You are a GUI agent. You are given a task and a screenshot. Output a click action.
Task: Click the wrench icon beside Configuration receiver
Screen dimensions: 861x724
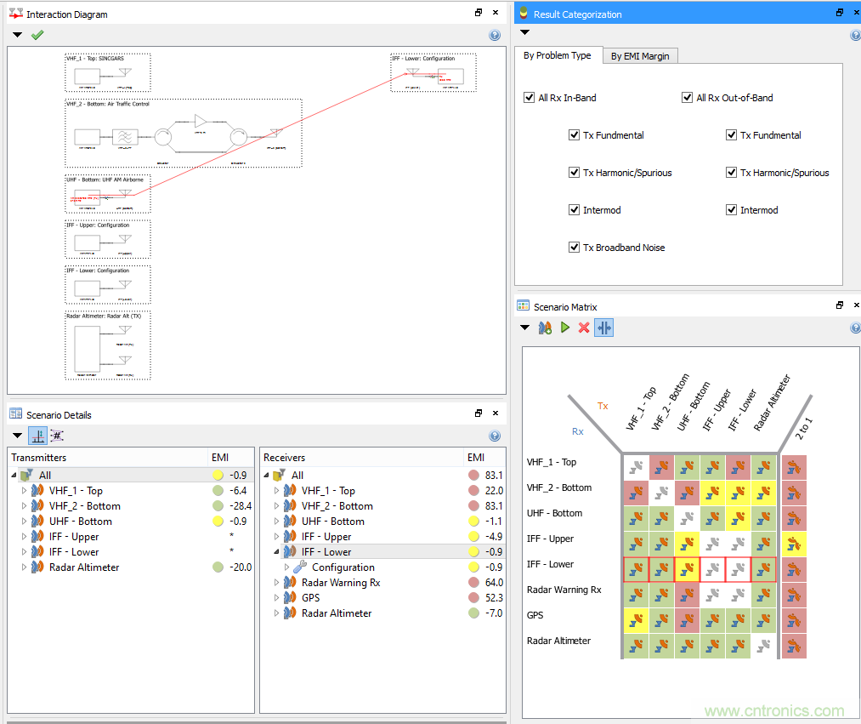(x=300, y=567)
